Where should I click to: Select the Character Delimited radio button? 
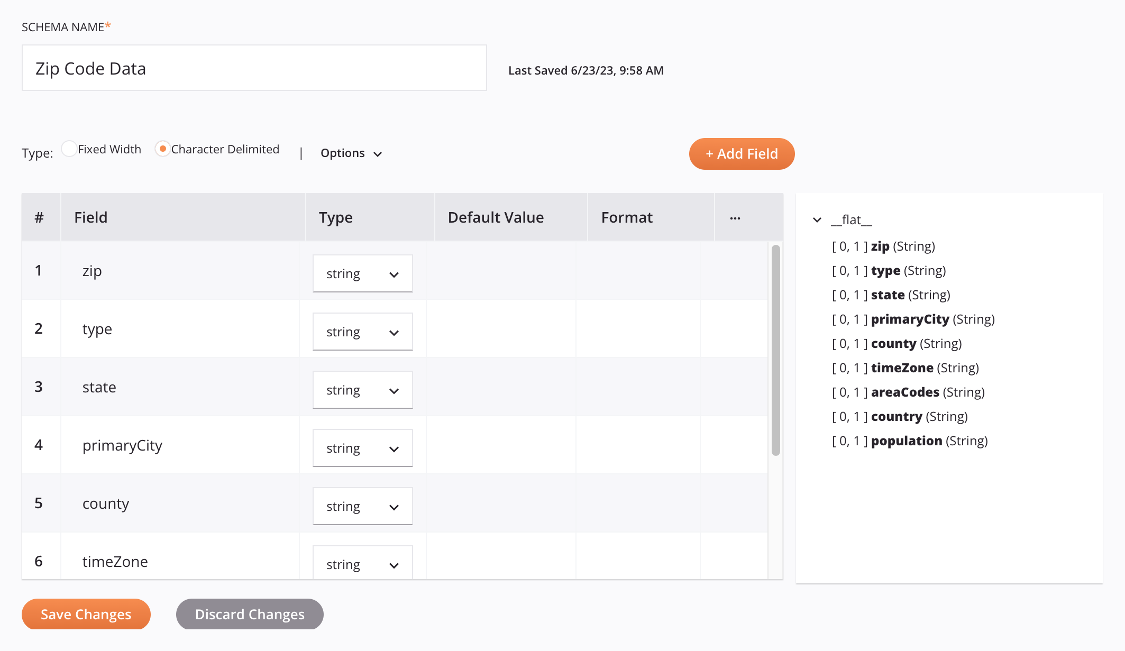pos(161,149)
